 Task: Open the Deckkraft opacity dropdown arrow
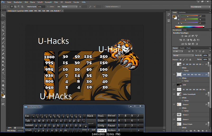pos(210,55)
